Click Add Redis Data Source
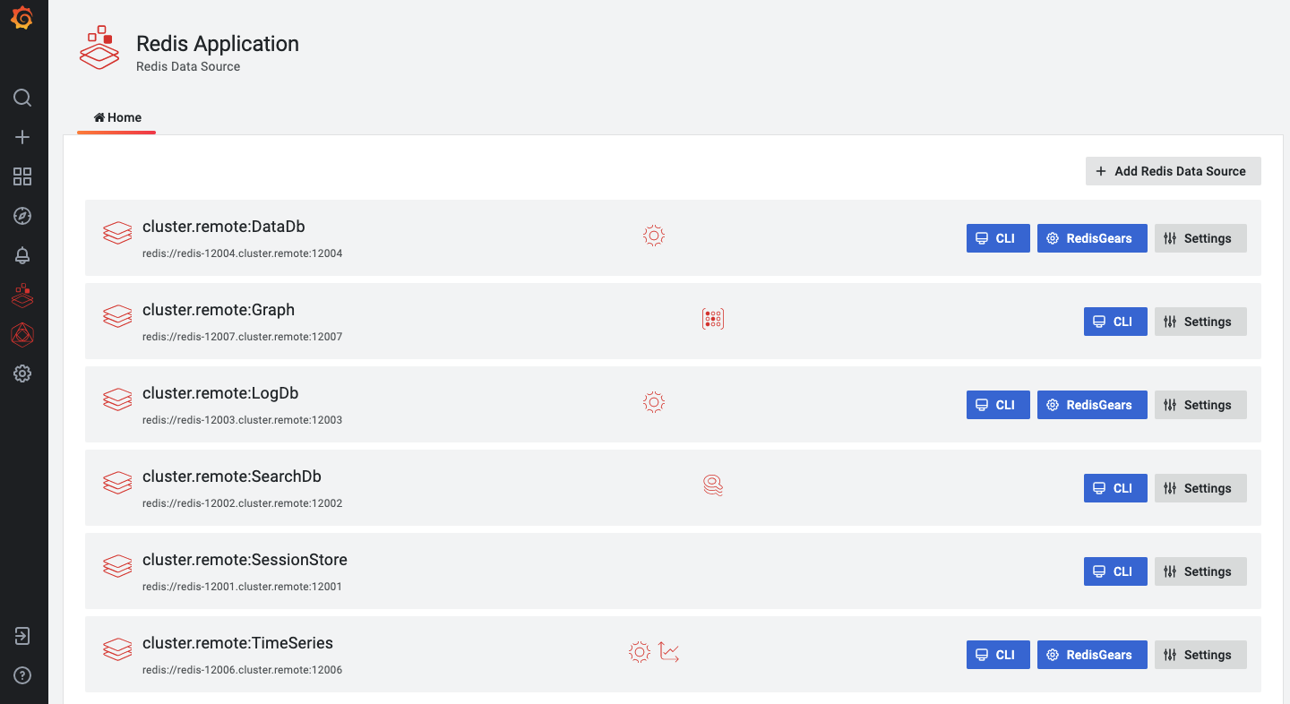Image resolution: width=1290 pixels, height=704 pixels. [x=1173, y=171]
